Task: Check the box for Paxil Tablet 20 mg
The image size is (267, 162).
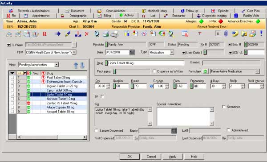Action: click(x=12, y=78)
